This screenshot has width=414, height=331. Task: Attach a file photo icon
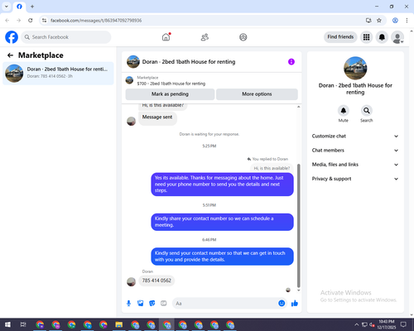tap(141, 304)
